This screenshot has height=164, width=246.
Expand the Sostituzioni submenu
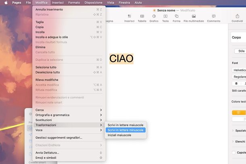[x=69, y=120]
